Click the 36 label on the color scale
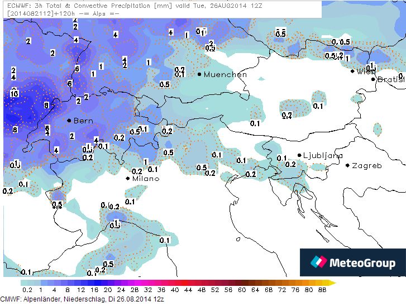Image resolution: width=406 pixels, height=306 pixels. tap(161, 290)
